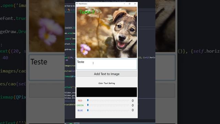Click the BLUE slider handle
220x124 pixels.
[x=88, y=110]
